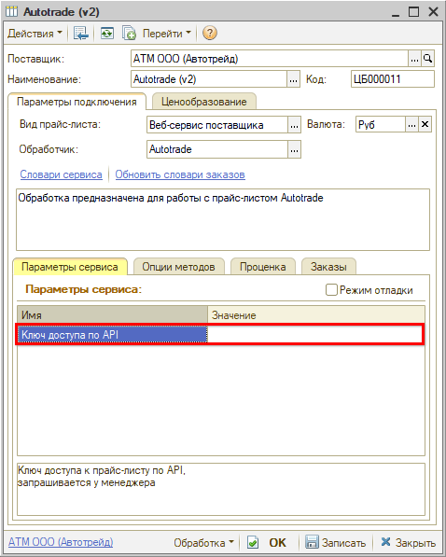Switch to Ценообразование tab
This screenshot has width=446, height=557.
(x=204, y=102)
